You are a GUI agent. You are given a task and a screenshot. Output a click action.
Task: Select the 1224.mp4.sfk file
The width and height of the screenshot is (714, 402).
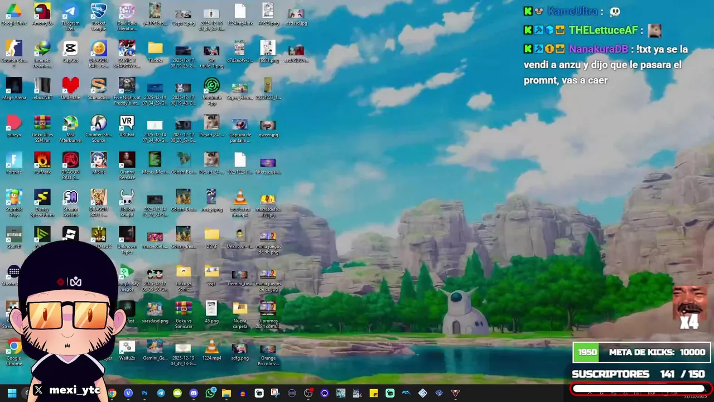tap(239, 15)
